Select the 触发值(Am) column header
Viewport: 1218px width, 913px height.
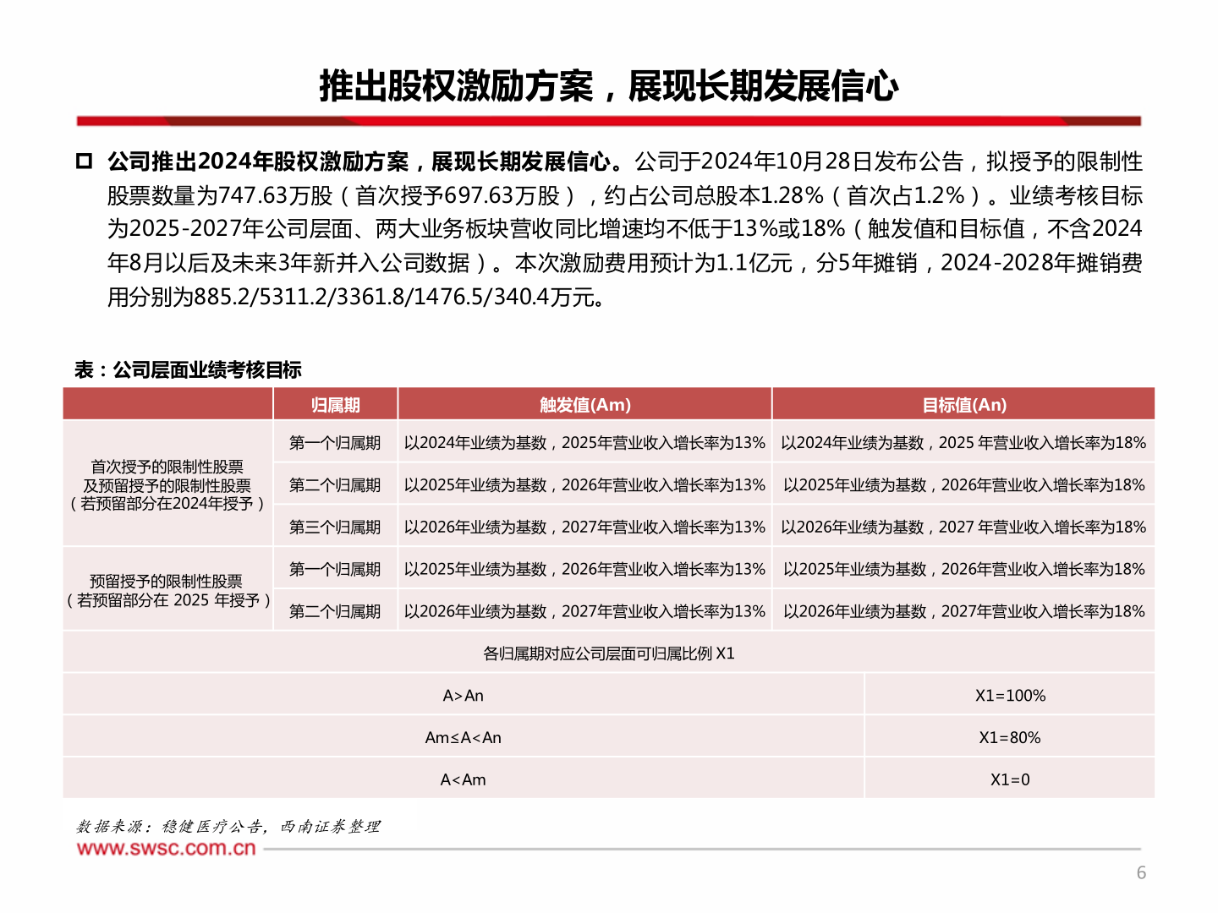(x=584, y=404)
